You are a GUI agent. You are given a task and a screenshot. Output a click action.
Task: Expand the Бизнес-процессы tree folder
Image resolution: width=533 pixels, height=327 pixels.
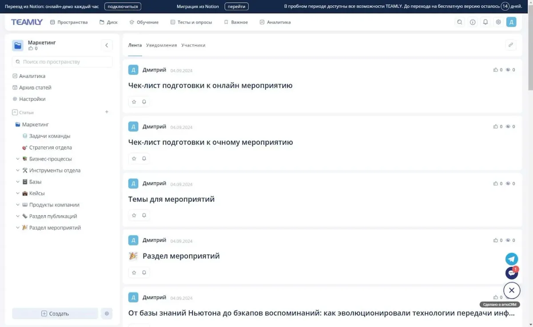point(18,159)
